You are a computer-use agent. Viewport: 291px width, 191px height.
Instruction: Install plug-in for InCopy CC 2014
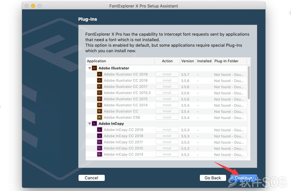point(167,154)
